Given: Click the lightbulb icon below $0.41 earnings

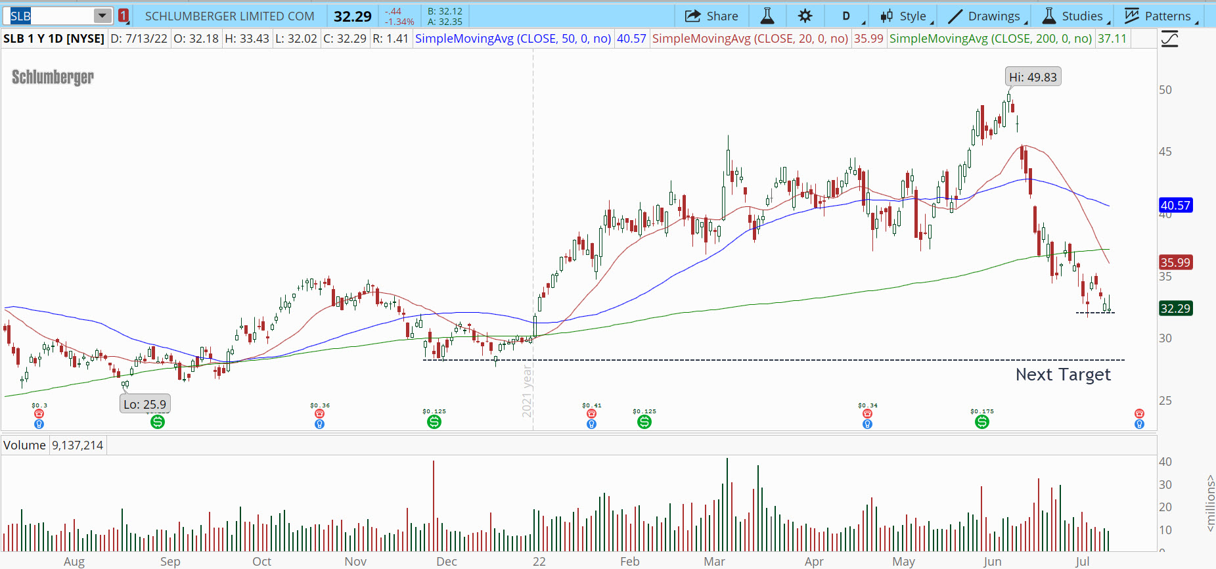Looking at the screenshot, I should [x=591, y=424].
